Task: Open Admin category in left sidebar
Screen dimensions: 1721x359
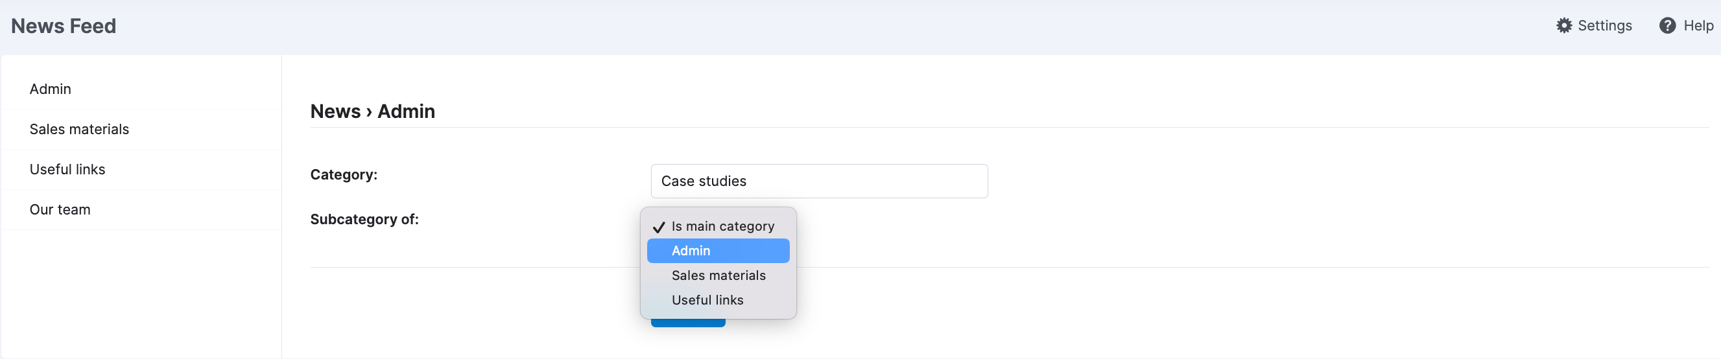Action: [x=50, y=89]
